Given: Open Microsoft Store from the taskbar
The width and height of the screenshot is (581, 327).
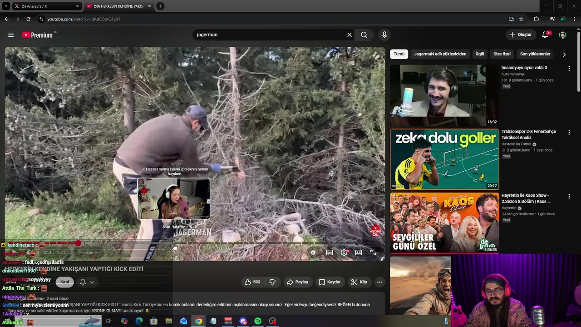Looking at the screenshot, I should point(154,321).
